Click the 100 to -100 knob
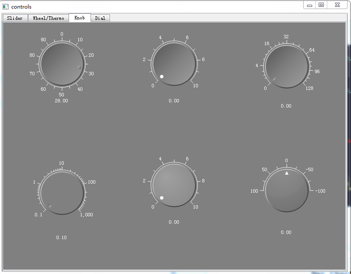The image size is (351, 274). (x=286, y=191)
